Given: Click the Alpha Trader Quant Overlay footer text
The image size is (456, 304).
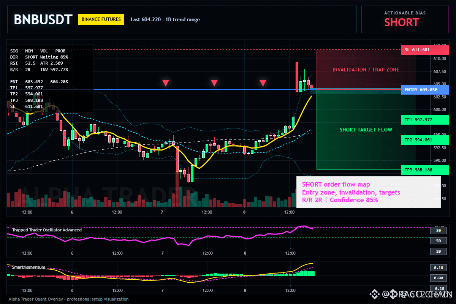Looking at the screenshot, I should (68, 299).
